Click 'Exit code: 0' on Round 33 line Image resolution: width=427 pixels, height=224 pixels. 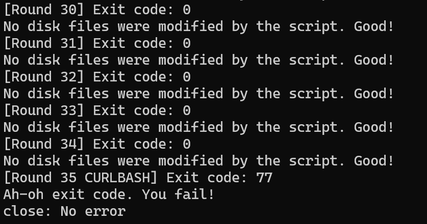pyautogui.click(x=142, y=110)
